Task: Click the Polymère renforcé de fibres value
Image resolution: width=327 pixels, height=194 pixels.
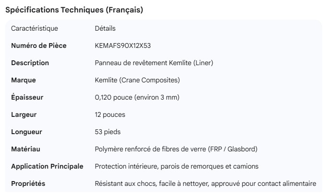Action: click(176, 149)
